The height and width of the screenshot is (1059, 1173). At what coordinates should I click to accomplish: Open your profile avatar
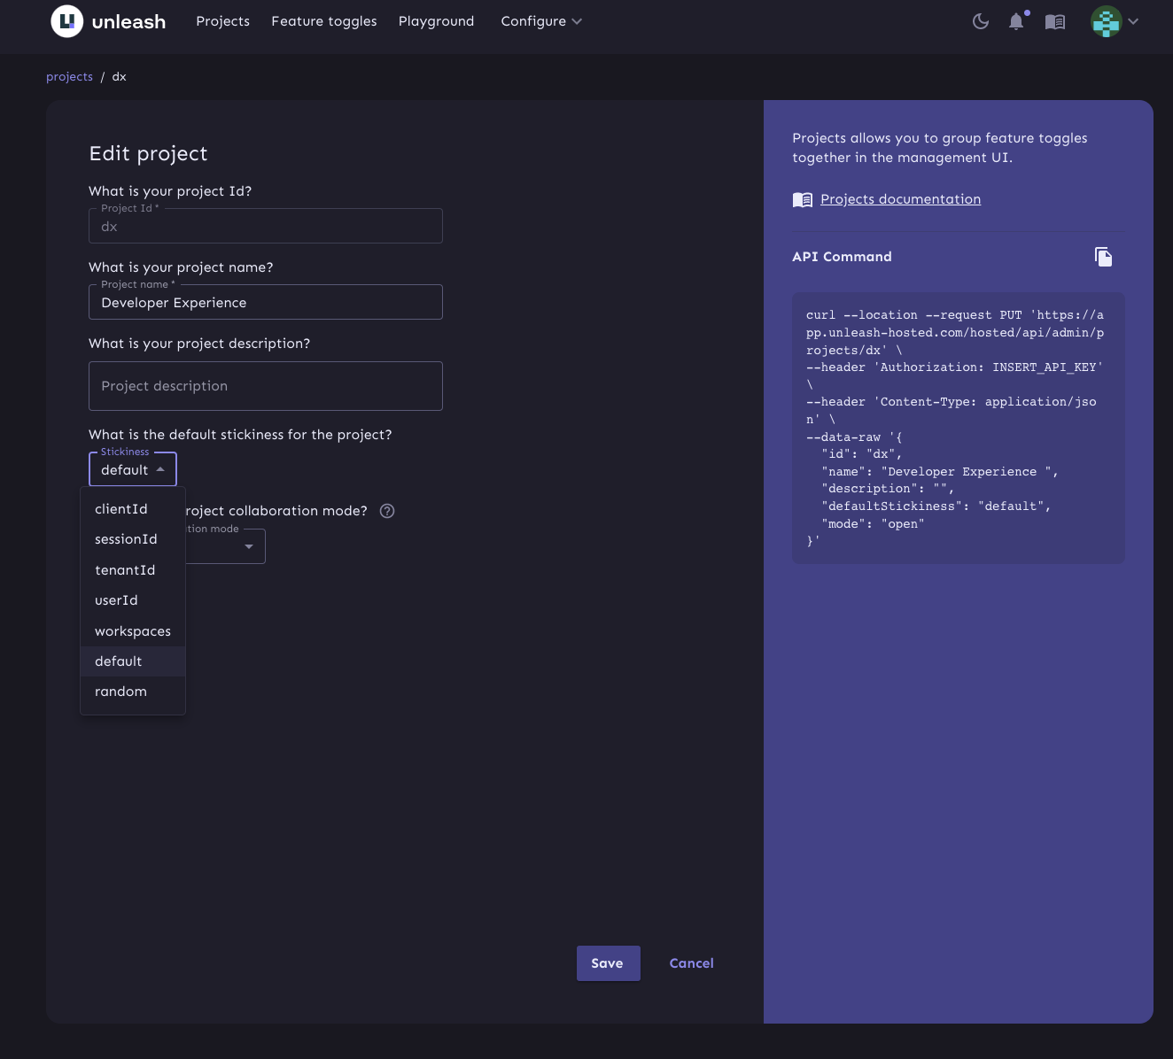click(x=1105, y=20)
